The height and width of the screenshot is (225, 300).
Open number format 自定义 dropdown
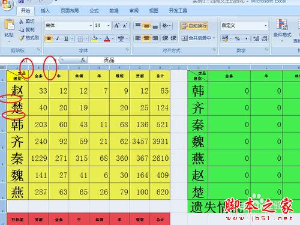coord(266,26)
